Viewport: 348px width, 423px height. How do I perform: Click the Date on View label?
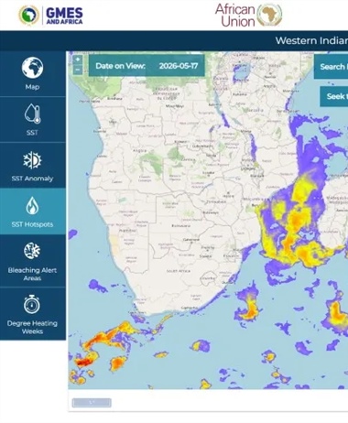point(120,66)
